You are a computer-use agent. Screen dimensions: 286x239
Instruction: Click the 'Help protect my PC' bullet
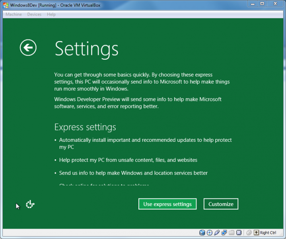(x=128, y=160)
